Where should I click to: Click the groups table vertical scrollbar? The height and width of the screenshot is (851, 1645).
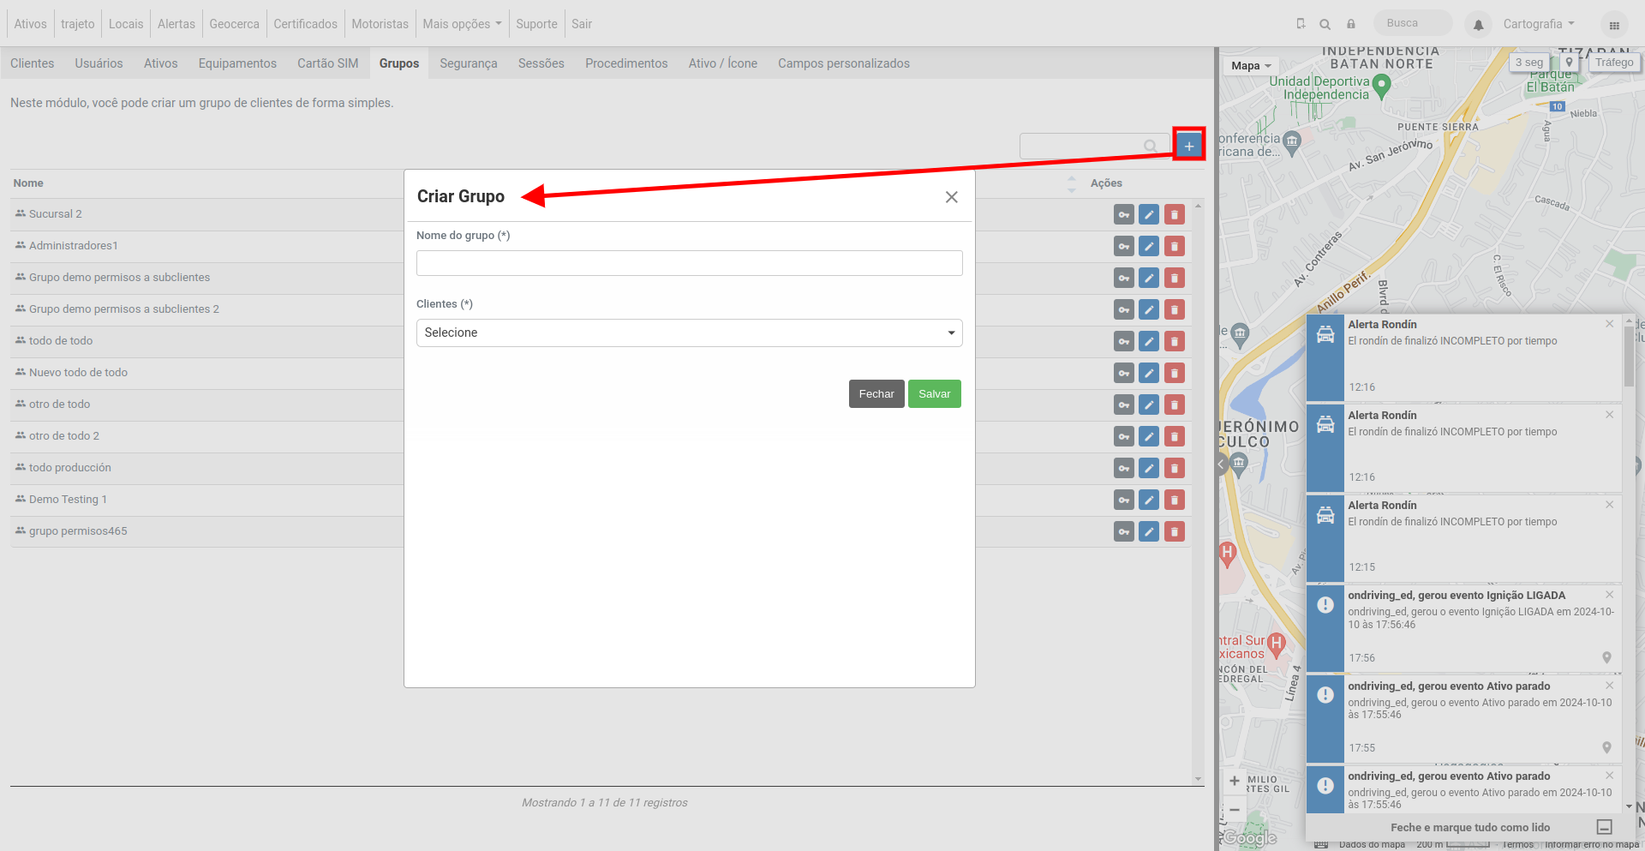(1198, 492)
